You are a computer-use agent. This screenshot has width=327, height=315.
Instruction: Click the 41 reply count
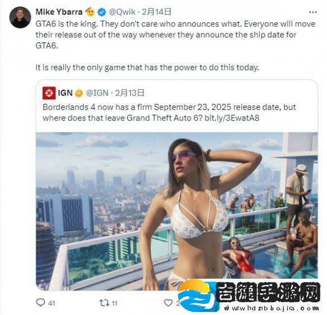[52, 303]
